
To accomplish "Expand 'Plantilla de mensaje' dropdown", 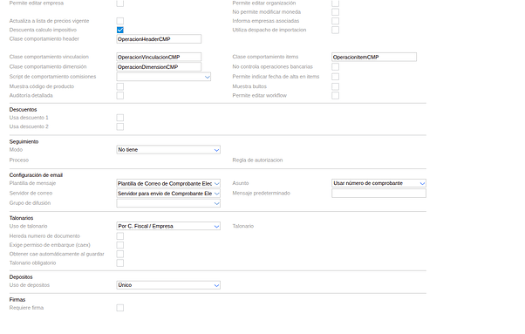I will click(168, 183).
